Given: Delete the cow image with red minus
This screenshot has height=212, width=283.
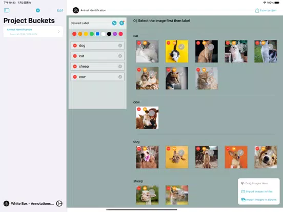Looking at the screenshot, I should click(x=139, y=109).
